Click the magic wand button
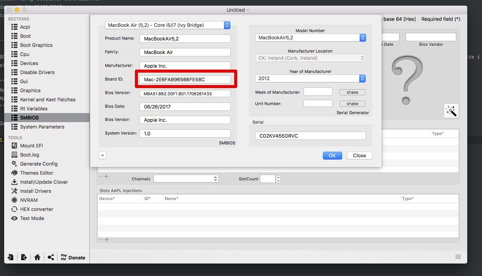 coord(451,111)
